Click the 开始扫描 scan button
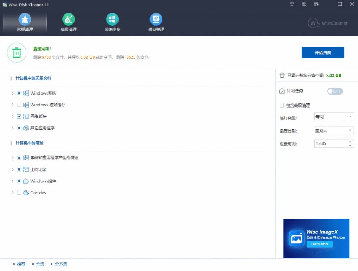This screenshot has width=358, height=271. (x=323, y=52)
